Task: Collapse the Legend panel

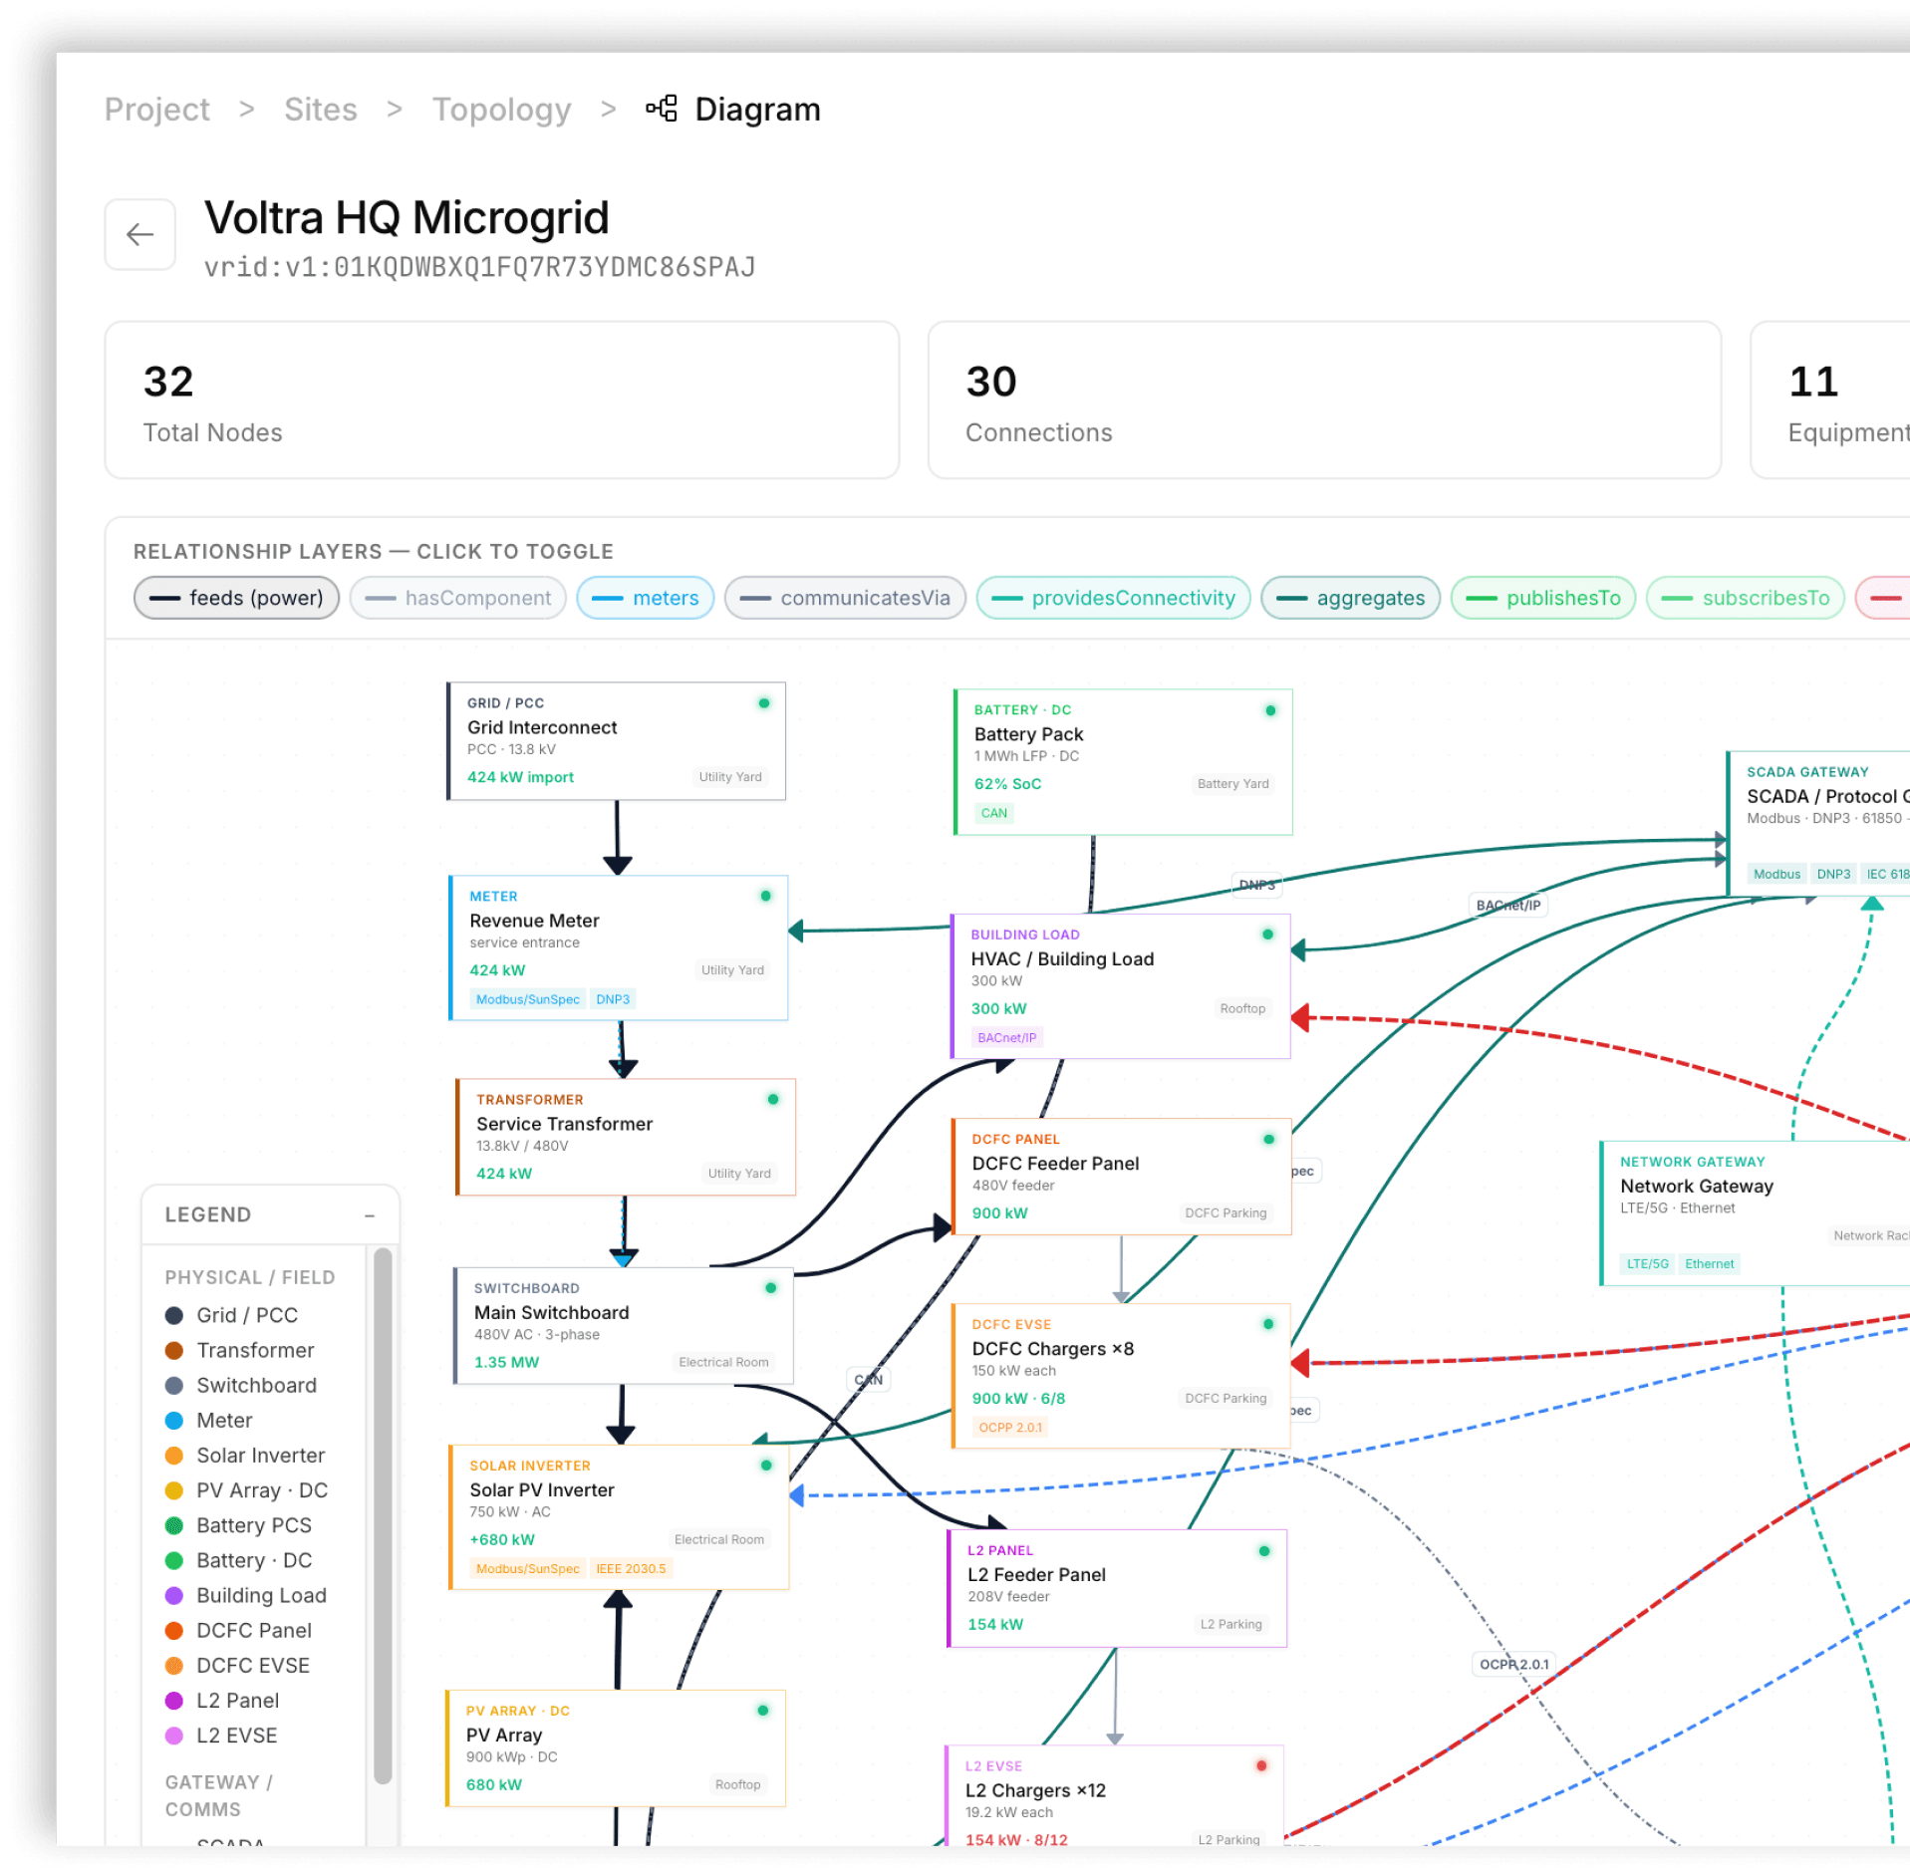Action: click(x=370, y=1215)
